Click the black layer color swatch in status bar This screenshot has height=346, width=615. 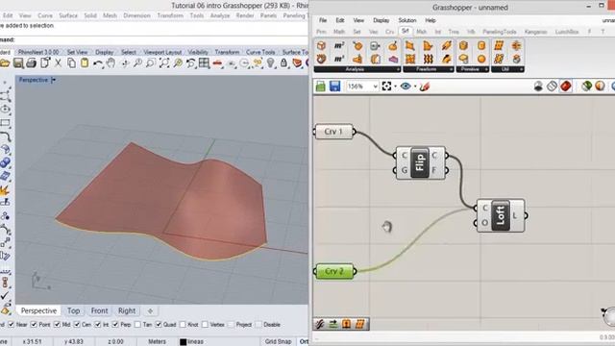pyautogui.click(x=183, y=342)
